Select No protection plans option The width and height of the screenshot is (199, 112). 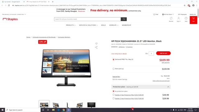(113, 91)
